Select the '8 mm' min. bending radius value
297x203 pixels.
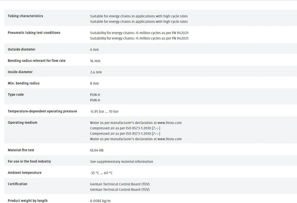click(94, 84)
